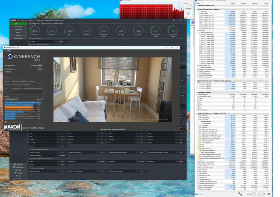Viewport: 280px width, 197px height.
Task: Open Curve Optimizer in Ryzen Master sidebar
Action: (x=18, y=38)
